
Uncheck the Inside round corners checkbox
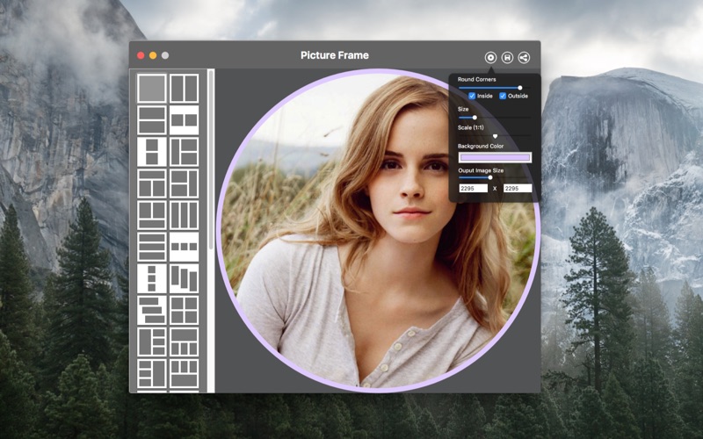pos(472,96)
